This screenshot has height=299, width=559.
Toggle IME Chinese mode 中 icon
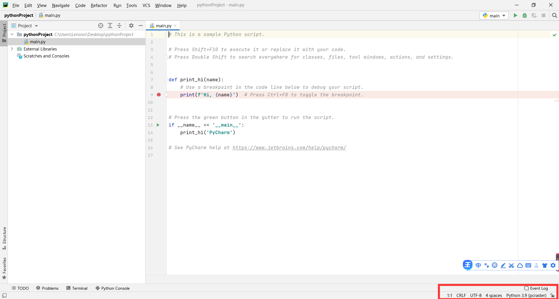point(478,265)
